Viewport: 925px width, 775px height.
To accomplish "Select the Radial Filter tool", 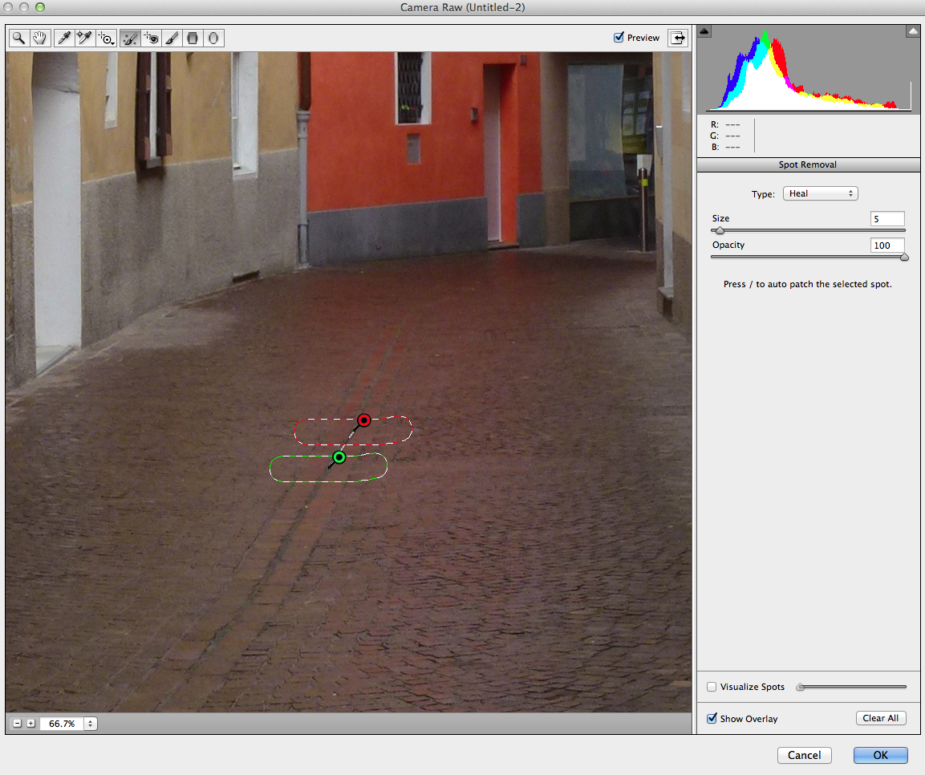I will click(x=213, y=39).
